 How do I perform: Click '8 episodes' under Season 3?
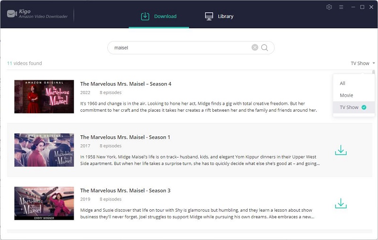(111, 199)
